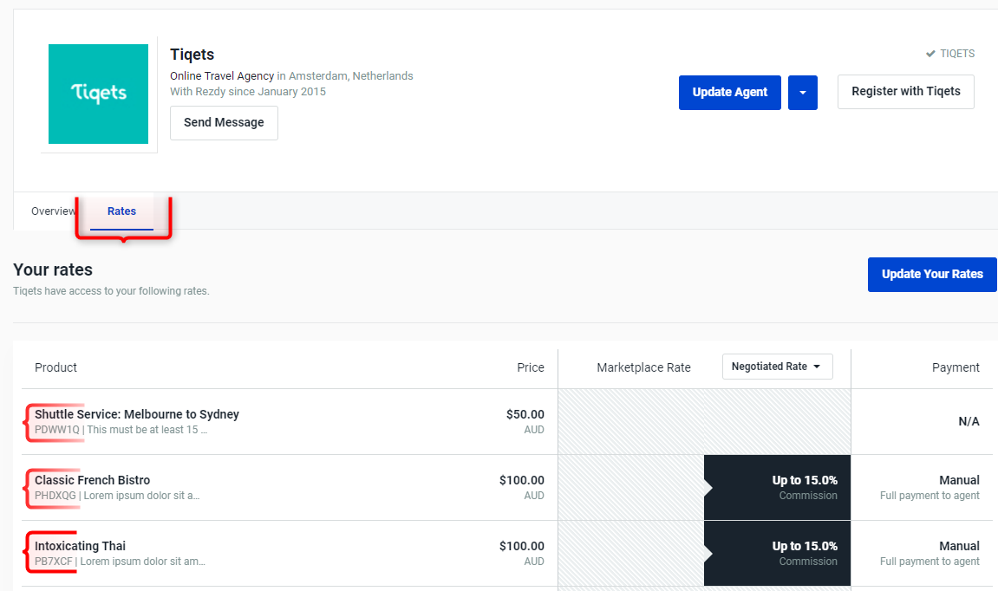Click the Tiqets agent name heading
The width and height of the screenshot is (998, 591).
pos(192,55)
